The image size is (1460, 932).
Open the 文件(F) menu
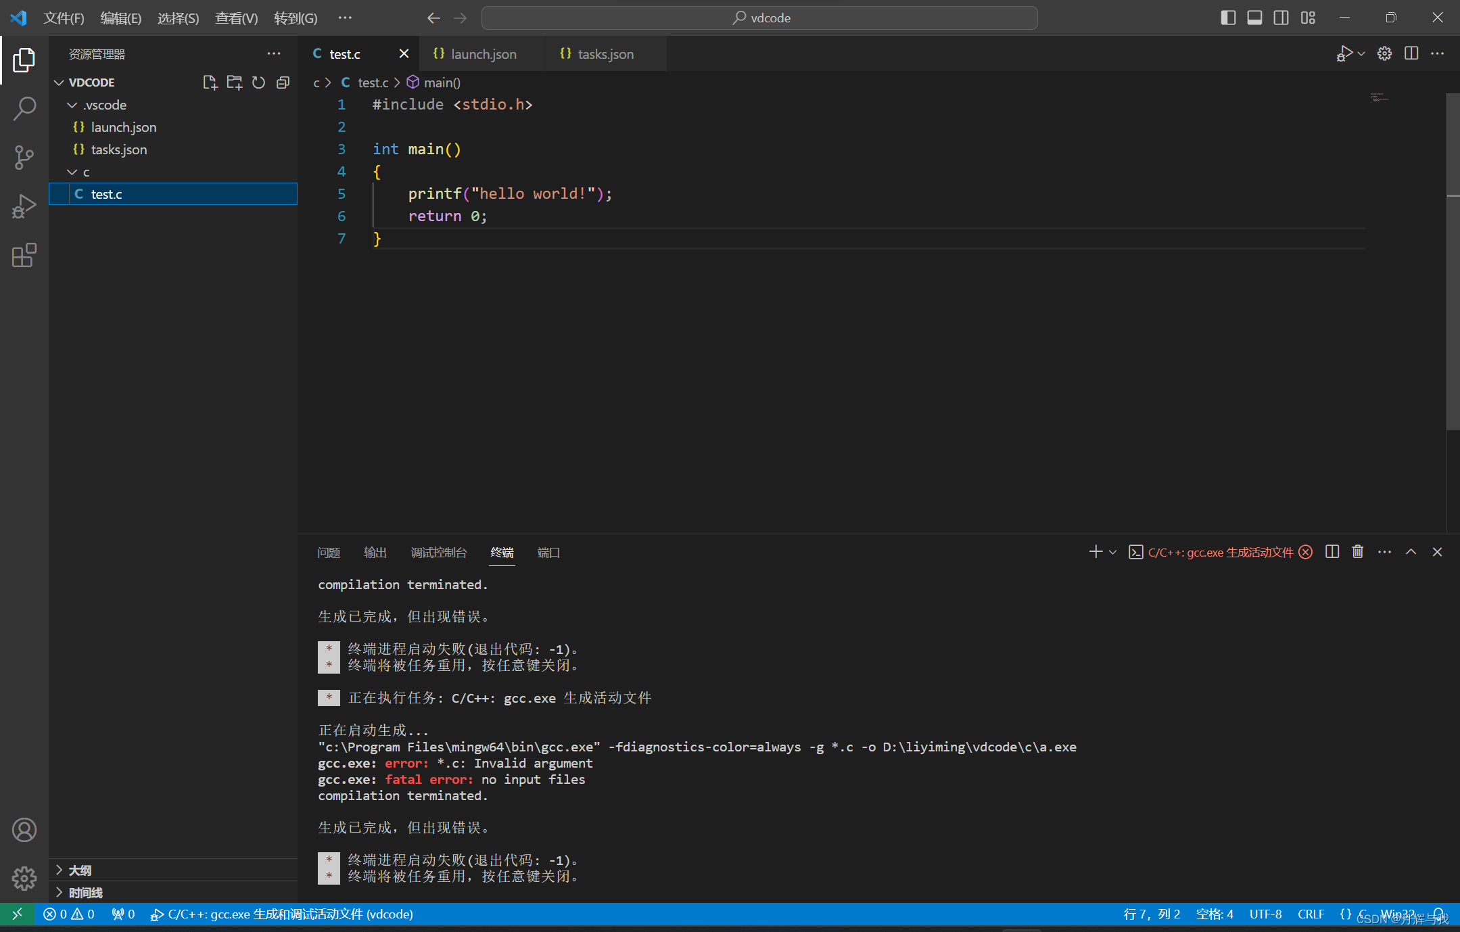64,18
